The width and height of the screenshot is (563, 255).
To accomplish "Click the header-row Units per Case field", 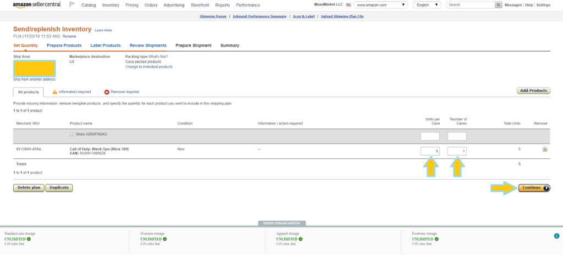I will click(x=430, y=136).
